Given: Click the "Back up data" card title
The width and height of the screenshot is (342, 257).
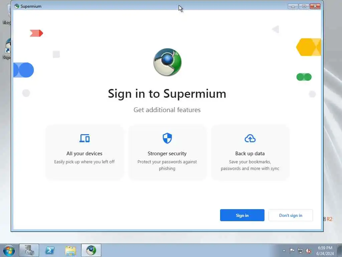Looking at the screenshot, I should coord(250,153).
